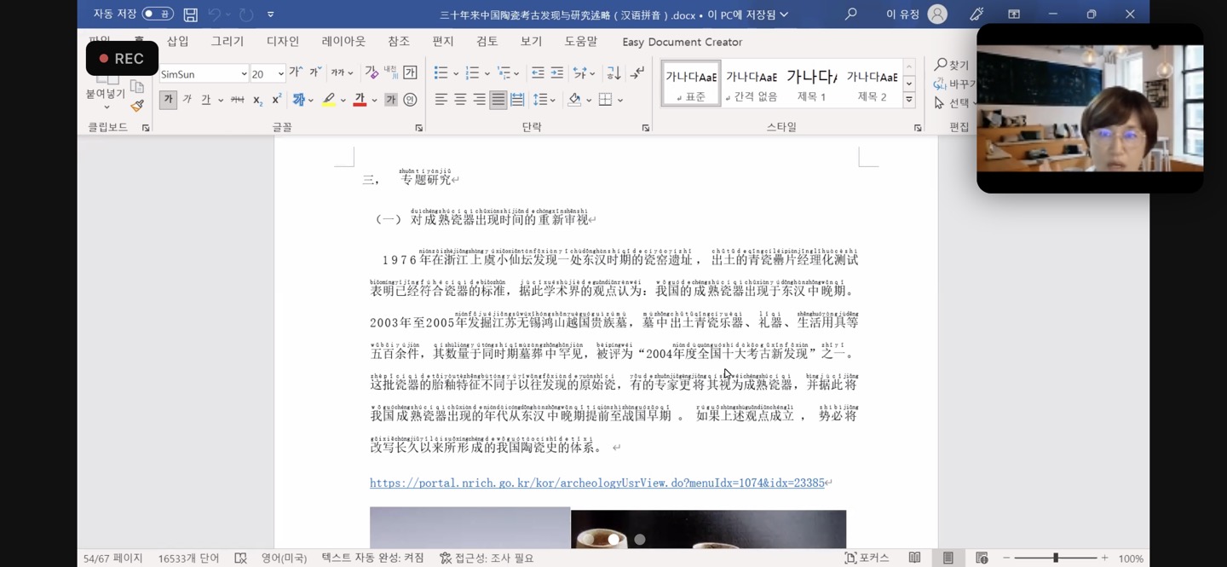Click the zoom slider in status bar

[x=1055, y=558]
